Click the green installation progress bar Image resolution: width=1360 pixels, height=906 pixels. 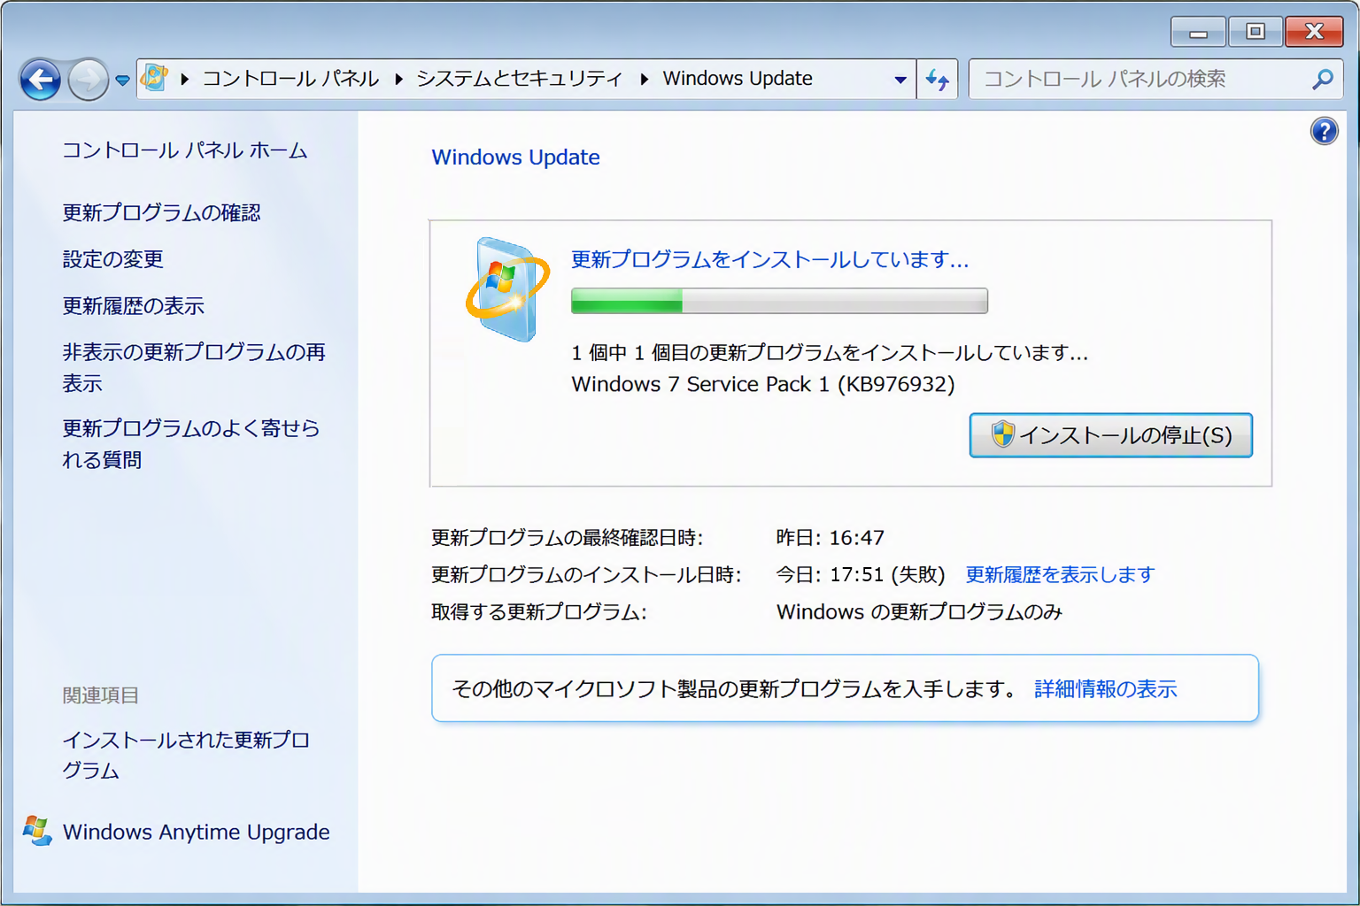point(779,301)
